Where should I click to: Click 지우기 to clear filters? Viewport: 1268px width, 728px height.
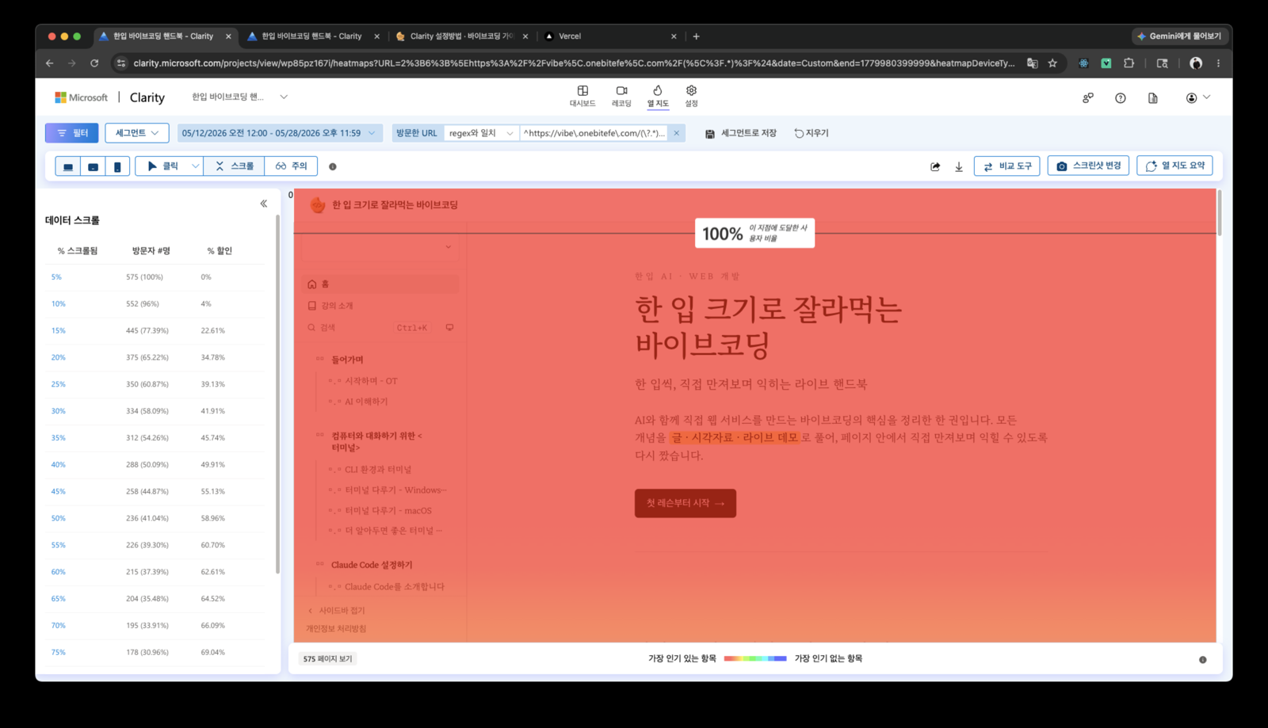pyautogui.click(x=812, y=133)
